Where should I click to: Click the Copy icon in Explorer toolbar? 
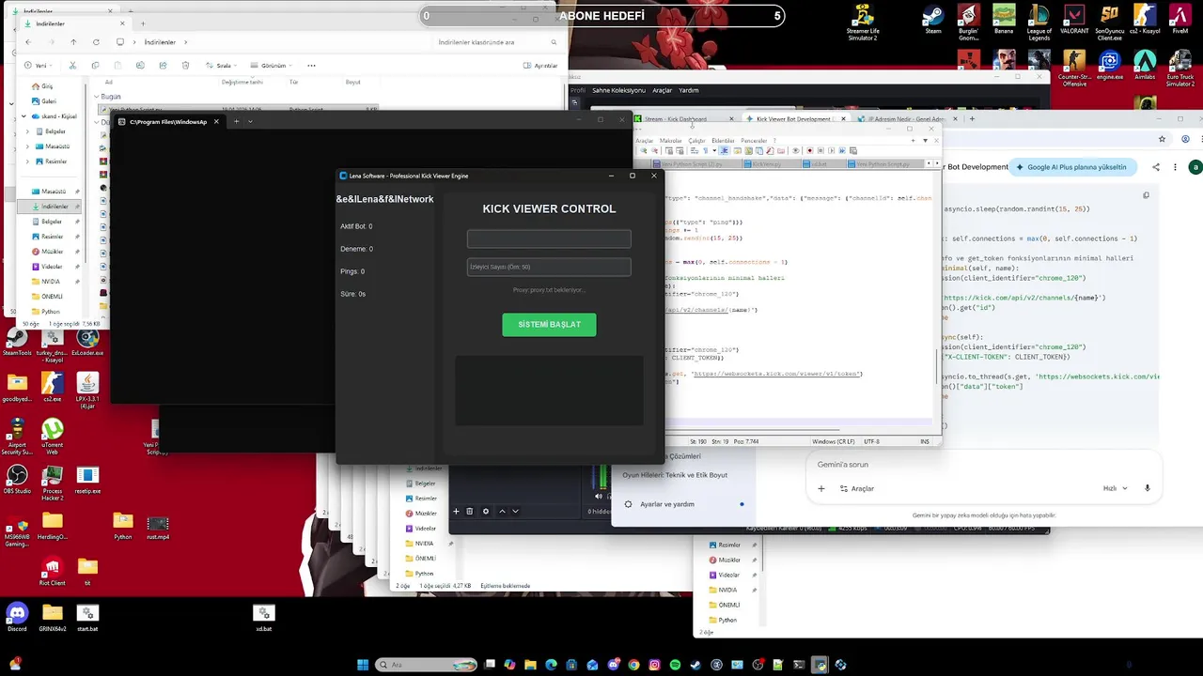[x=95, y=66]
